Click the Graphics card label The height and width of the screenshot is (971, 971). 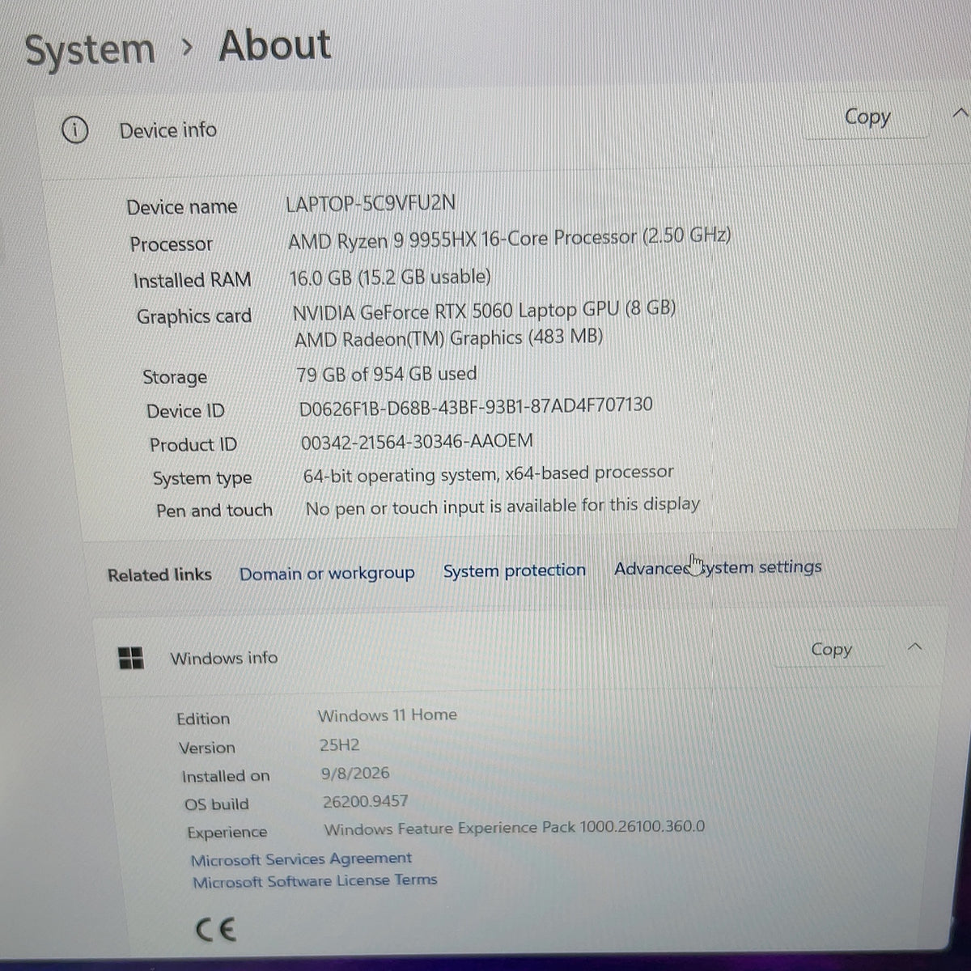[x=193, y=316]
